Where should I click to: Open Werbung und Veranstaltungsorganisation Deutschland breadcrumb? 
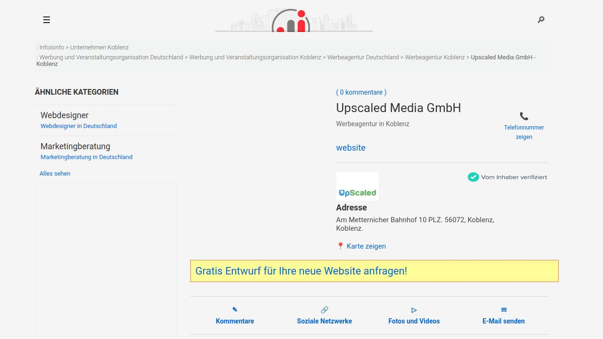[x=111, y=57]
